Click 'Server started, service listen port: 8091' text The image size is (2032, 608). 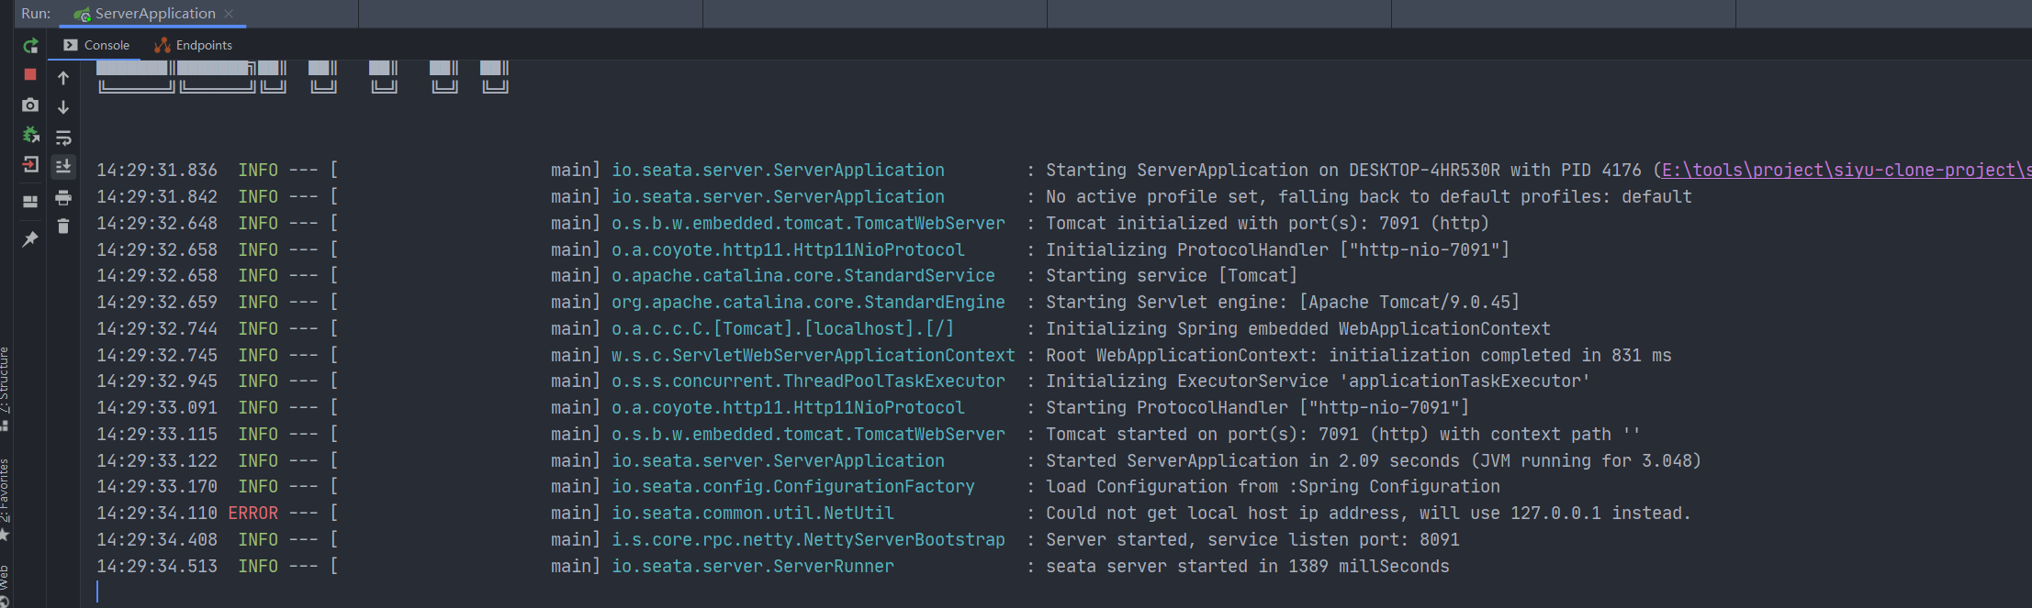pyautogui.click(x=1252, y=539)
